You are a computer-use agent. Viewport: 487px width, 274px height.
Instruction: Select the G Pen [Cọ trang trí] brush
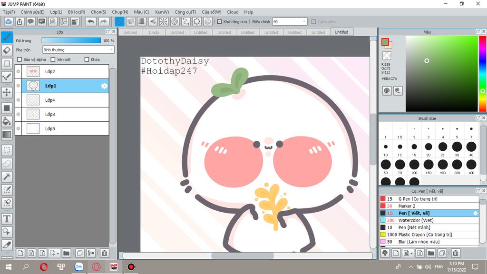[x=429, y=199]
